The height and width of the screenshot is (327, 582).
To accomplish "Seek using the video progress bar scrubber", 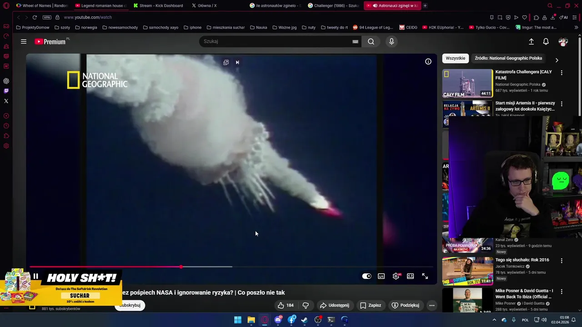I will click(x=181, y=267).
